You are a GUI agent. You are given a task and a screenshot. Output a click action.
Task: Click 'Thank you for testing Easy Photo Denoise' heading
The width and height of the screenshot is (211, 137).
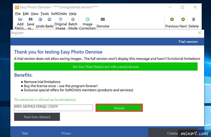pyautogui.click(x=58, y=52)
